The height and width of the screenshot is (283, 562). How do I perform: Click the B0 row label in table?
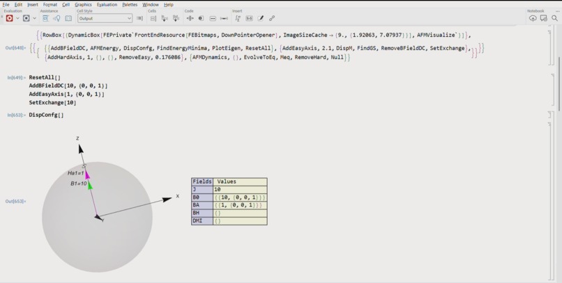click(202, 197)
